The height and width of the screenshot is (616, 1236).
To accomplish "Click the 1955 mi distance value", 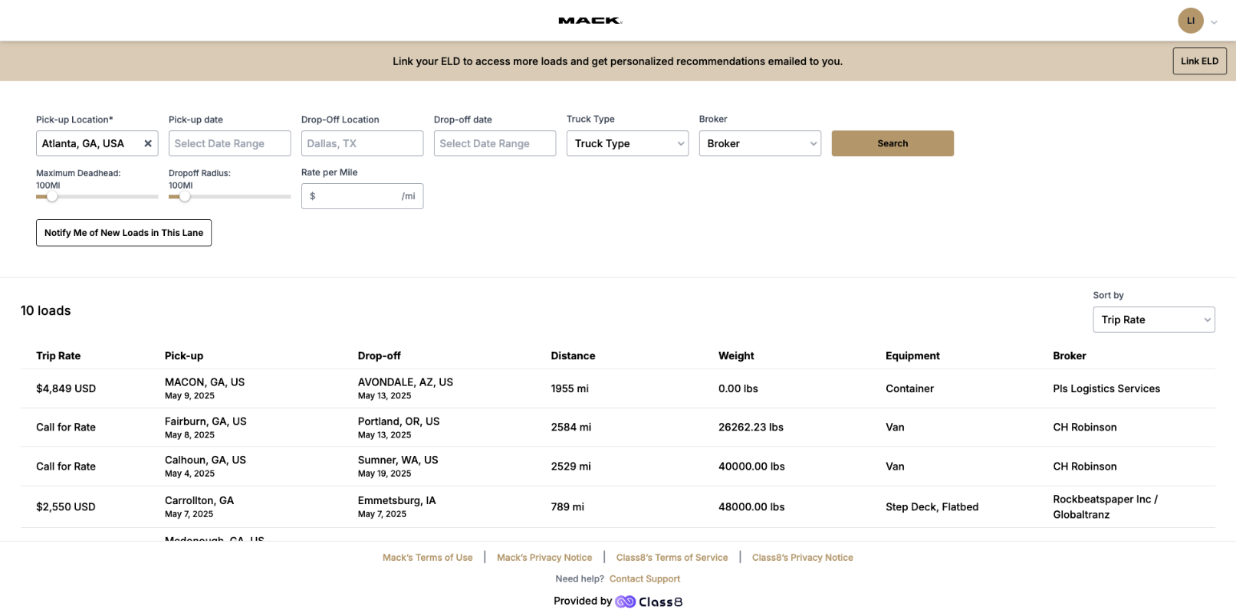I will click(x=570, y=388).
